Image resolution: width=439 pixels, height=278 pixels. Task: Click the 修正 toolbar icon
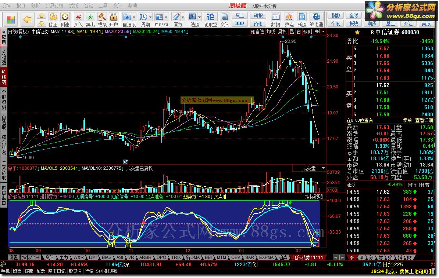53,19
